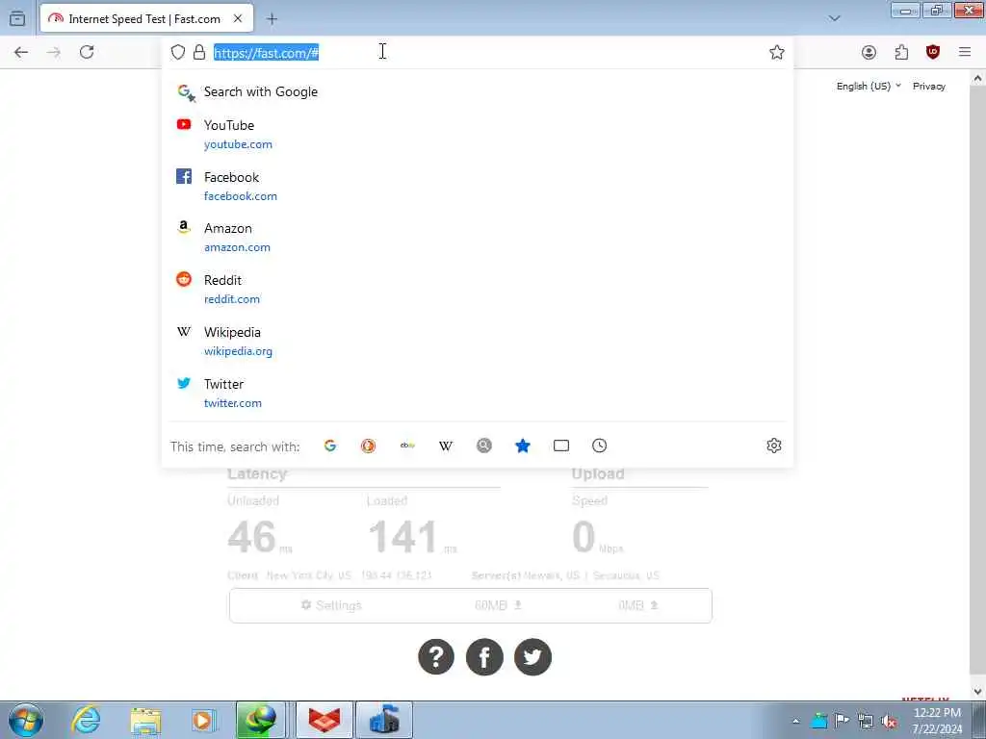Open the volume speaker tray icon
986x739 pixels.
tap(889, 721)
